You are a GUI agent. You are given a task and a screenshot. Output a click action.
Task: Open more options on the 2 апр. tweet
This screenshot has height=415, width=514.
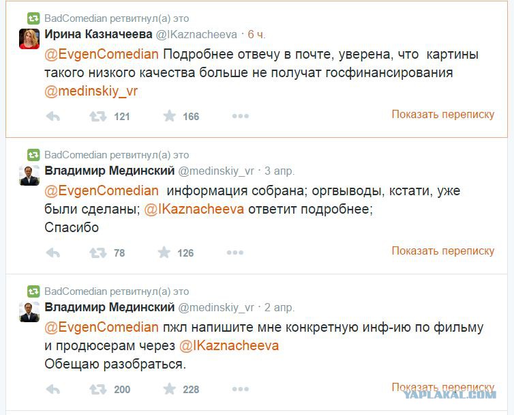pyautogui.click(x=240, y=389)
